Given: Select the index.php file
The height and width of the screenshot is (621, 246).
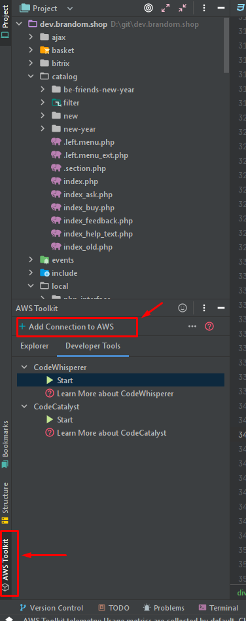Looking at the screenshot, I should [x=80, y=181].
